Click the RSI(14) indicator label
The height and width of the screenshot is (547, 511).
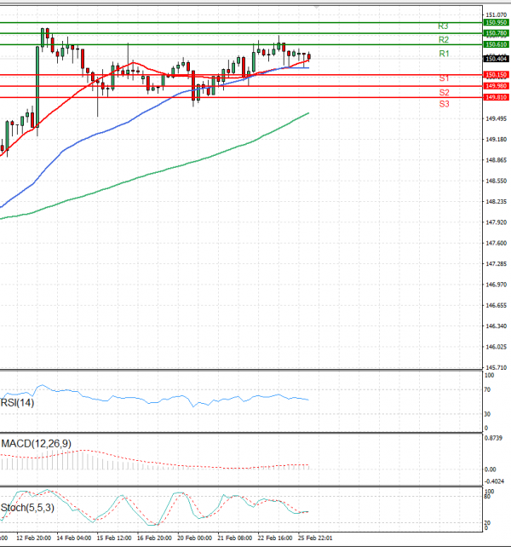coord(17,403)
